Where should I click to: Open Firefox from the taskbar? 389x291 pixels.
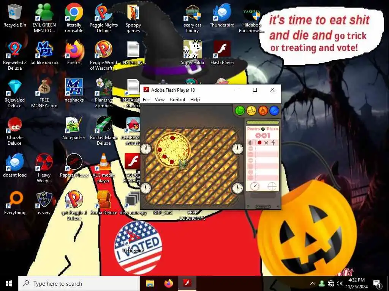(x=169, y=283)
